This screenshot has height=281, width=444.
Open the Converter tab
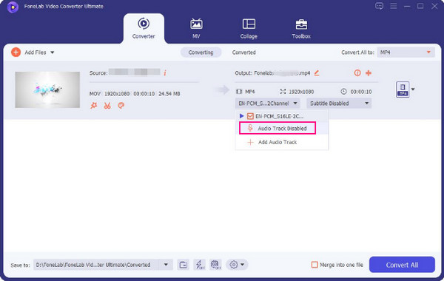[144, 28]
